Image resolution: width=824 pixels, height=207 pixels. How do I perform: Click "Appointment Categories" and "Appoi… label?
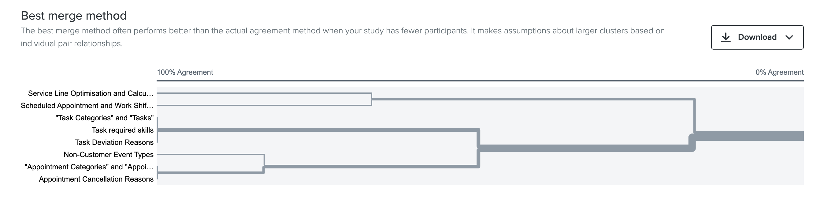(x=89, y=167)
